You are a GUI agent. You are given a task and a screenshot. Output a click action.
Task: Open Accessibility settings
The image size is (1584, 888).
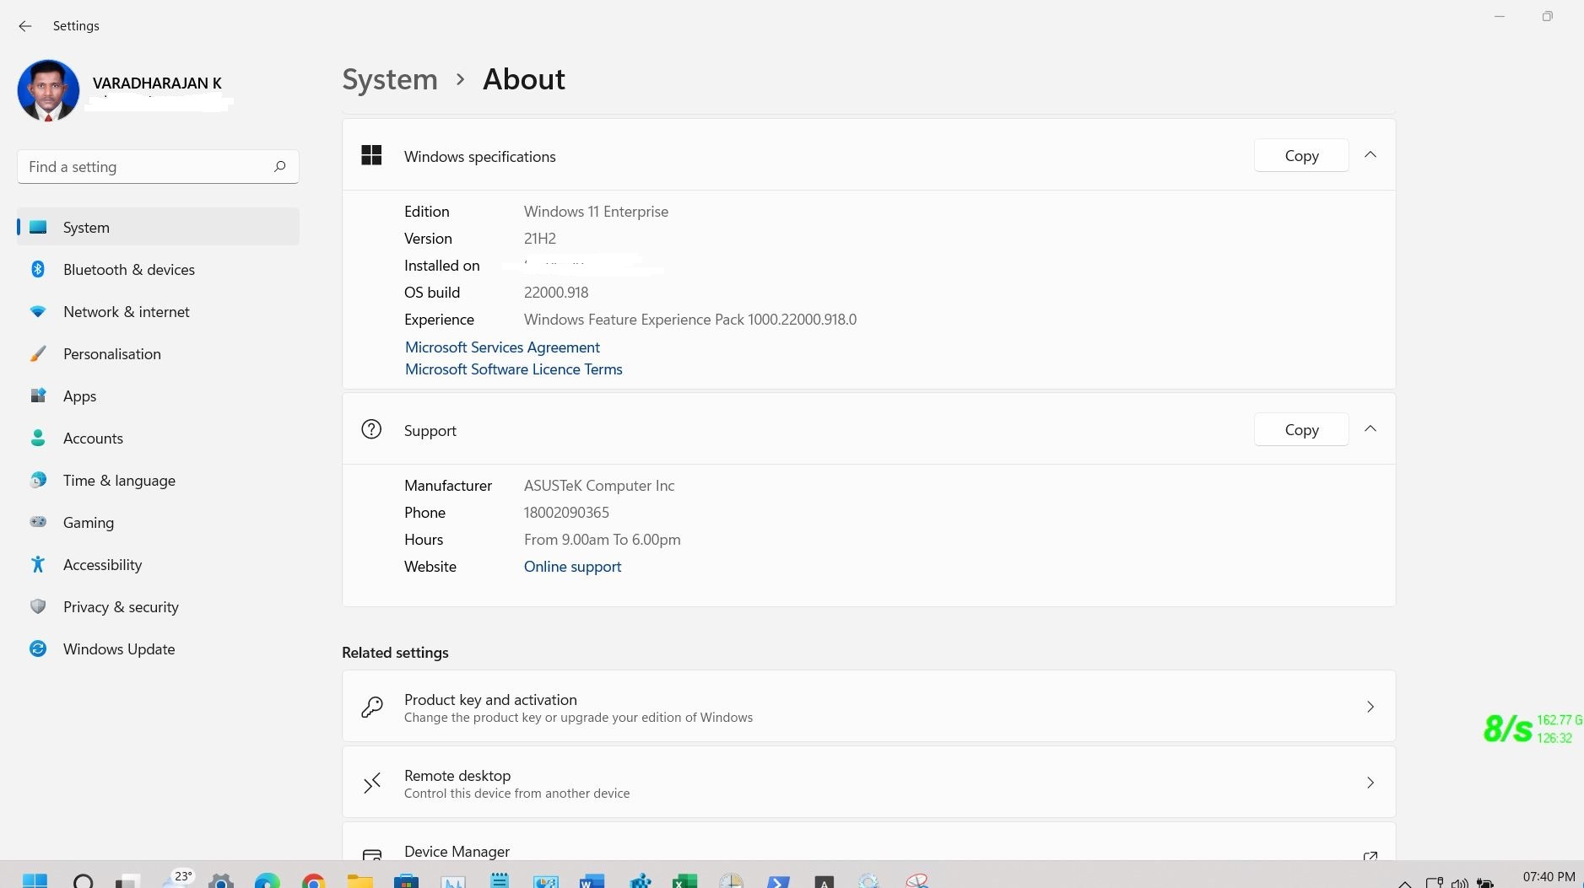pyautogui.click(x=158, y=564)
